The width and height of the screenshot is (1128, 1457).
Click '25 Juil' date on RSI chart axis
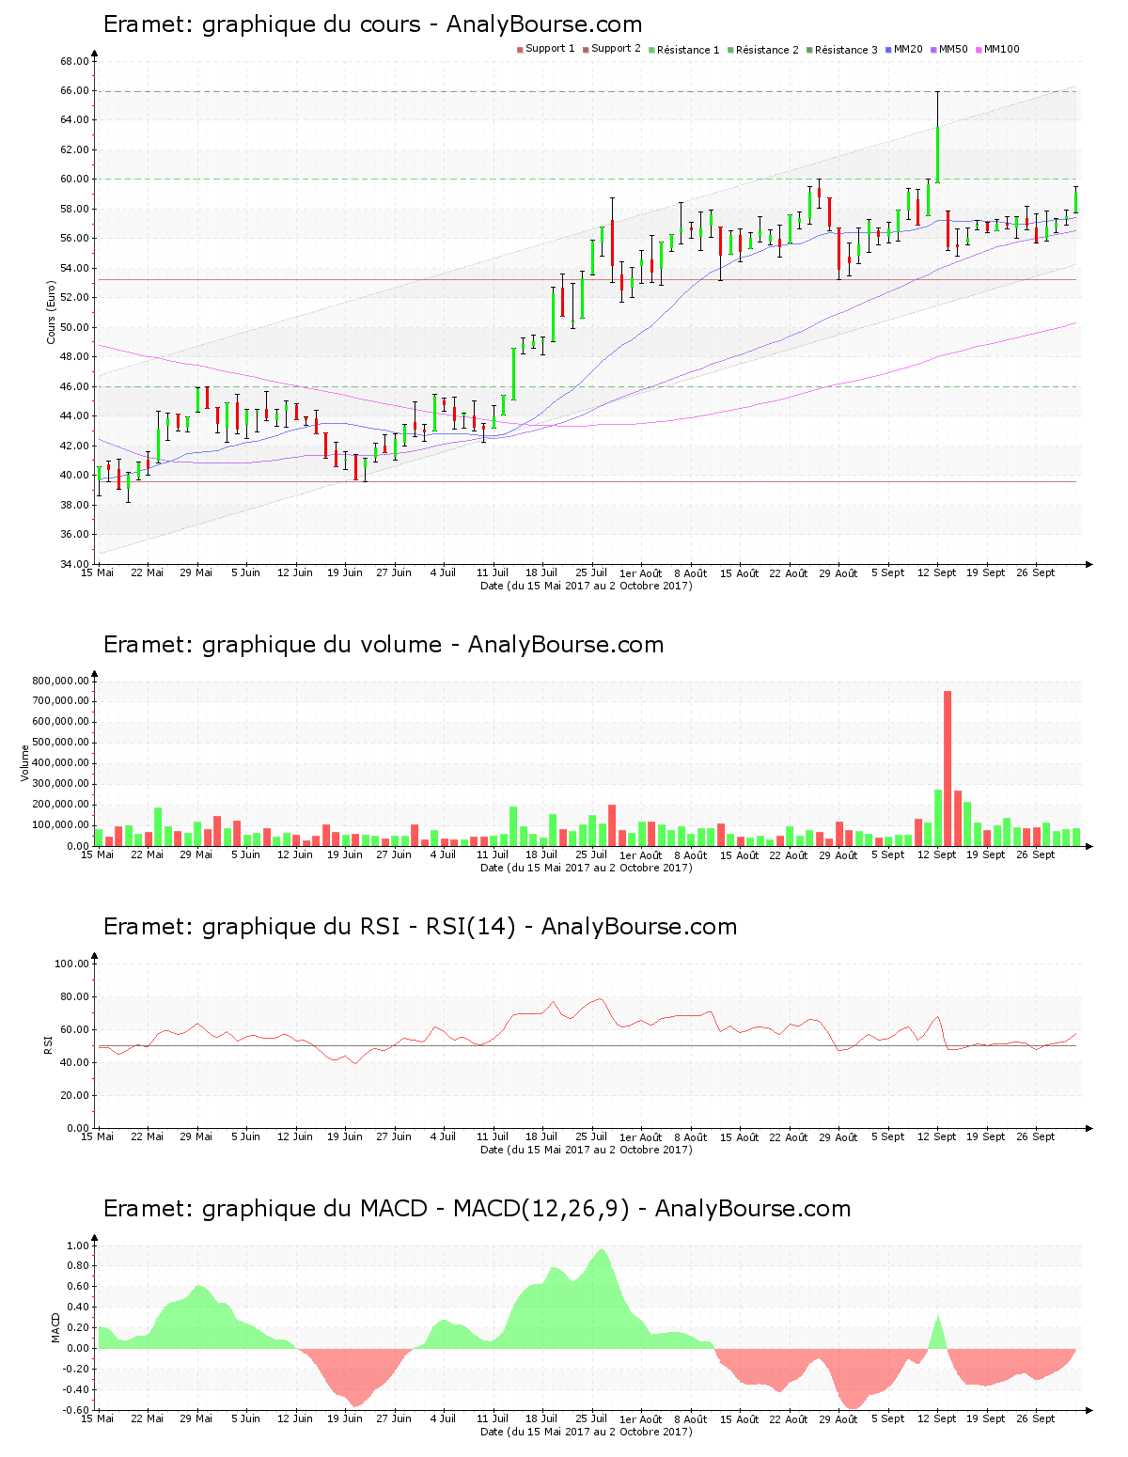591,1136
